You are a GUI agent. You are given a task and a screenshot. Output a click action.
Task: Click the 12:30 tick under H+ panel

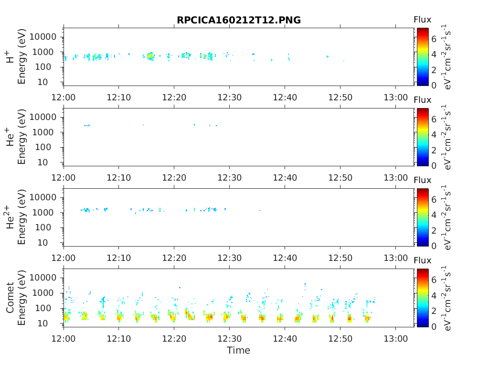click(x=230, y=97)
